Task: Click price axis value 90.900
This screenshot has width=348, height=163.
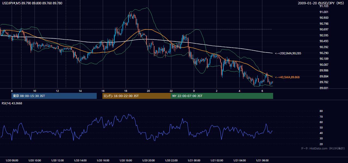Action: [x=324, y=18]
